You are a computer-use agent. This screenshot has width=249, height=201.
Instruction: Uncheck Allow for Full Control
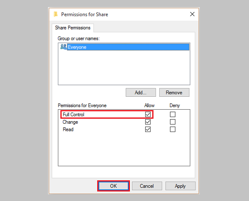(x=148, y=114)
